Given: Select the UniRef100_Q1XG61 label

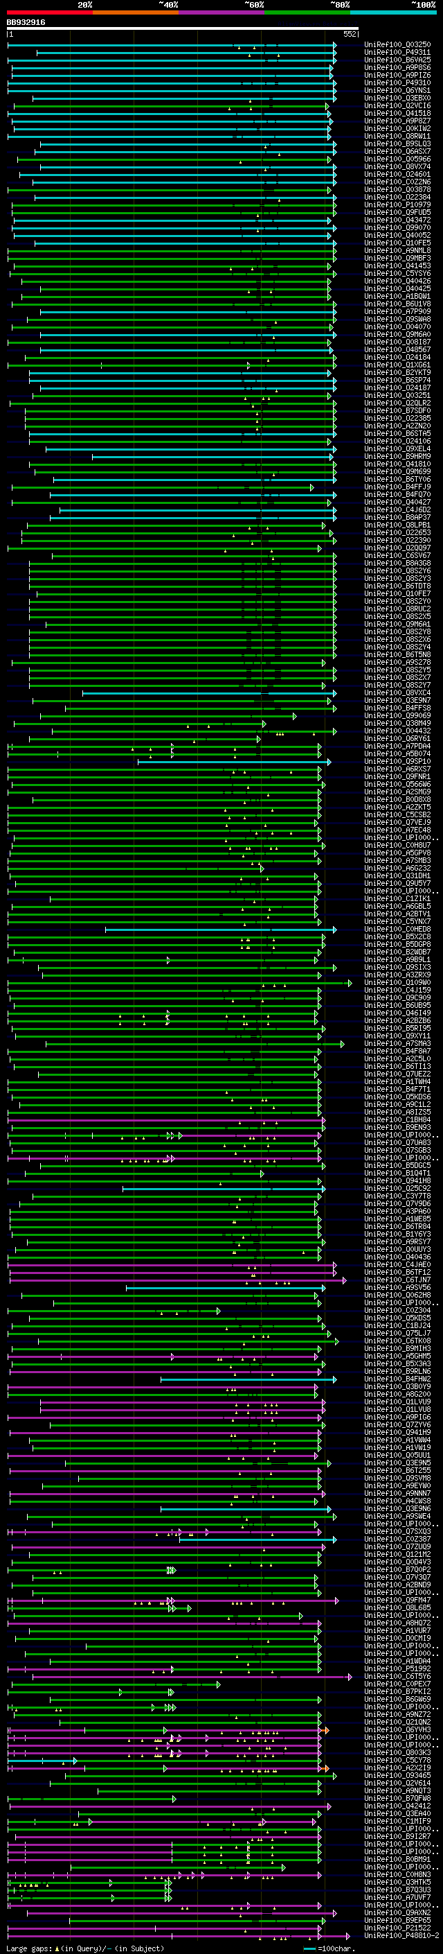Looking at the screenshot, I should click(x=397, y=365).
